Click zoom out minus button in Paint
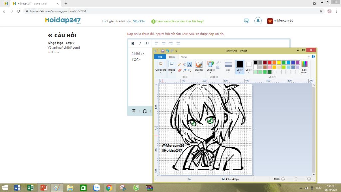 point(283,179)
